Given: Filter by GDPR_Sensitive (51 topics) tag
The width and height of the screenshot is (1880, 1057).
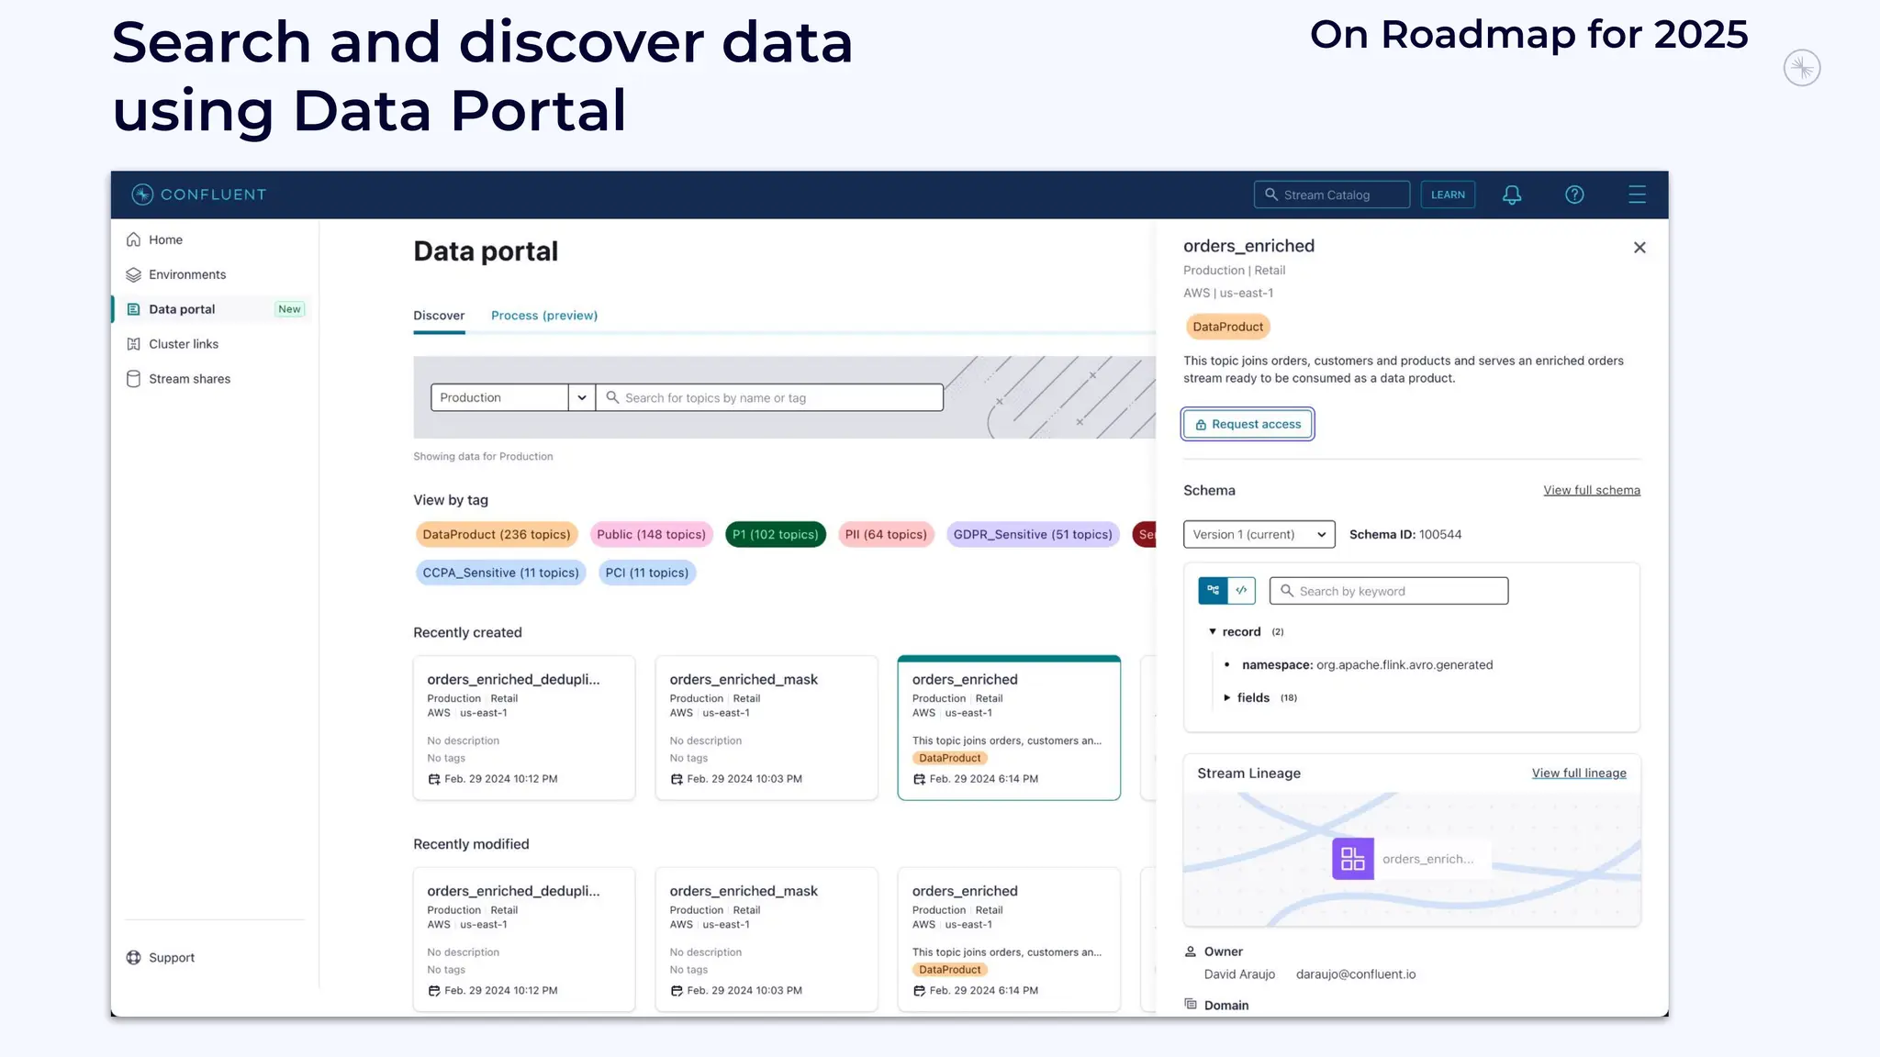Looking at the screenshot, I should [x=1033, y=534].
